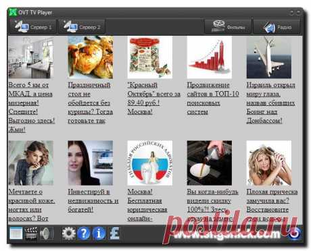This screenshot has height=251, width=311.
Task: Click the DVT TV Player app logo
Action: click(13, 12)
